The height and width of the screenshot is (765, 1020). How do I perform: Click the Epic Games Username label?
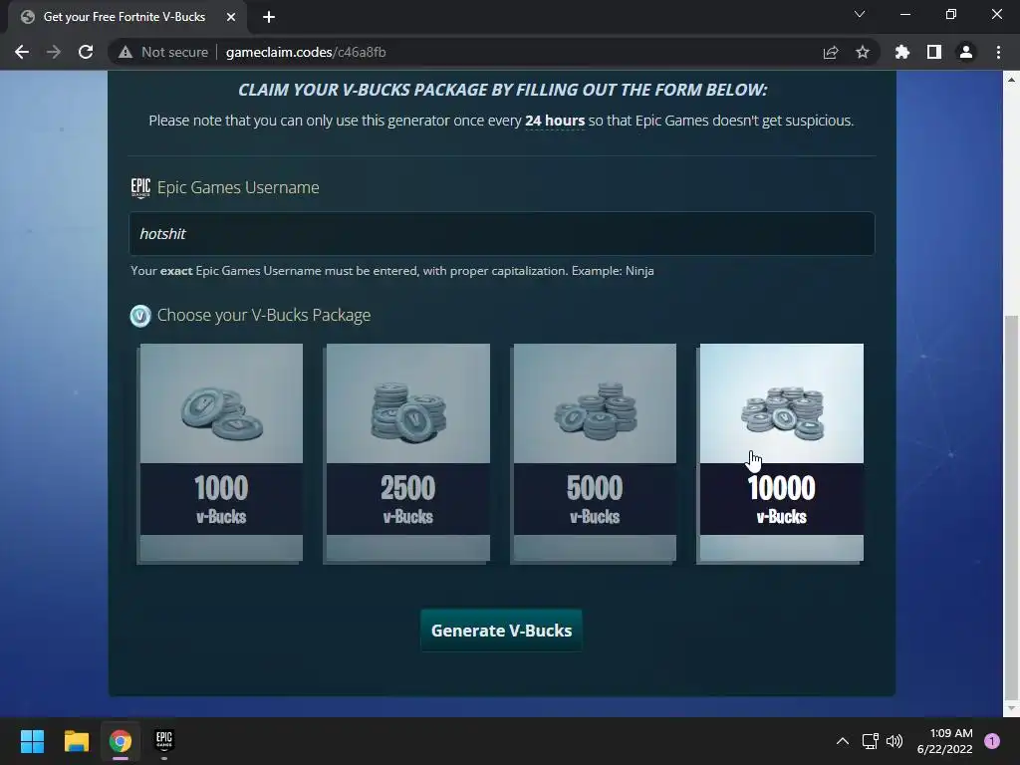pyautogui.click(x=238, y=187)
